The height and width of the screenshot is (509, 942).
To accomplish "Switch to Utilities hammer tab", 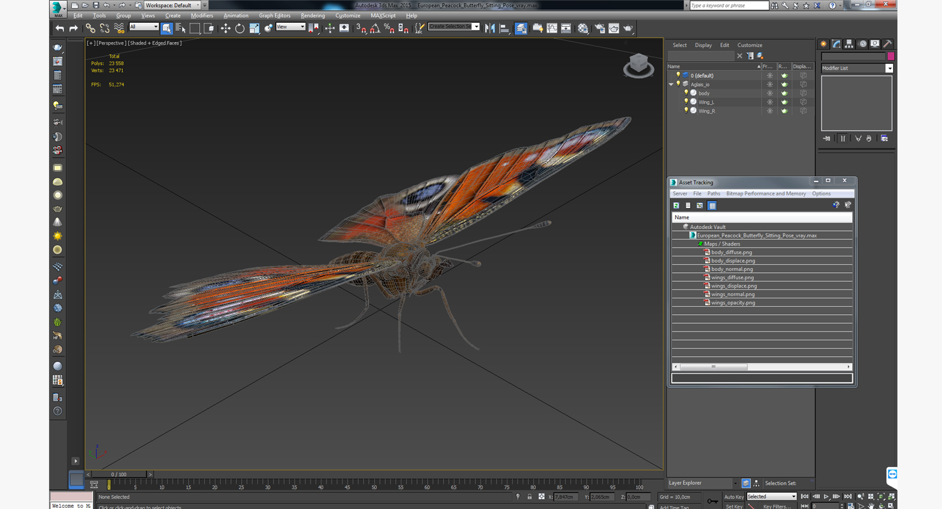I will point(888,44).
